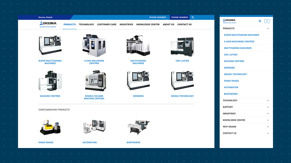
Task: Click the Knowledge Center heading in mobile menu
Action: (234, 120)
